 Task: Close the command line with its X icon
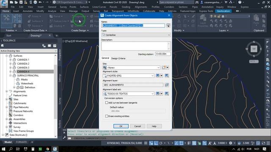pos(64,133)
